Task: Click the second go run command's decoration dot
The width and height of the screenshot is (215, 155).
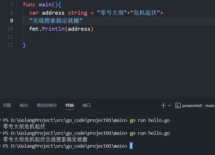Action: (x=1, y=133)
